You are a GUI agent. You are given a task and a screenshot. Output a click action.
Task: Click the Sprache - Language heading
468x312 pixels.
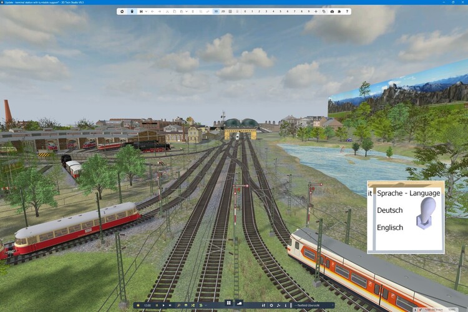[408, 193]
